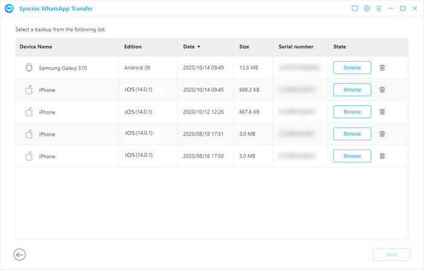424x270 pixels.
Task: Click the Syncios app logo icon
Action: 9,8
